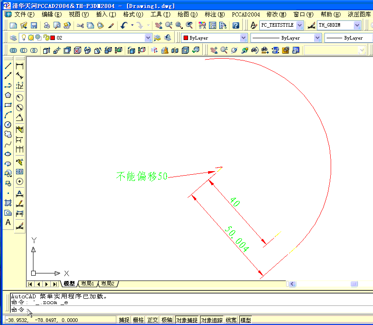Select the Hatch tool
Screen dimensions: 373x325
click(8, 203)
